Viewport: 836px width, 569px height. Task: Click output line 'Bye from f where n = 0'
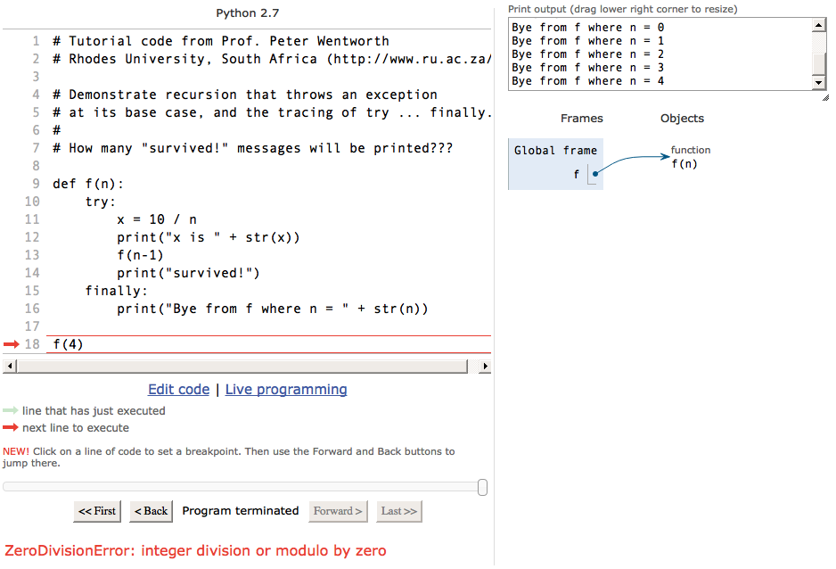click(587, 27)
